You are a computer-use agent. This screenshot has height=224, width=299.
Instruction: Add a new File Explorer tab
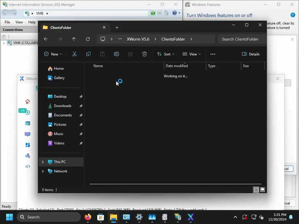pos(117,28)
